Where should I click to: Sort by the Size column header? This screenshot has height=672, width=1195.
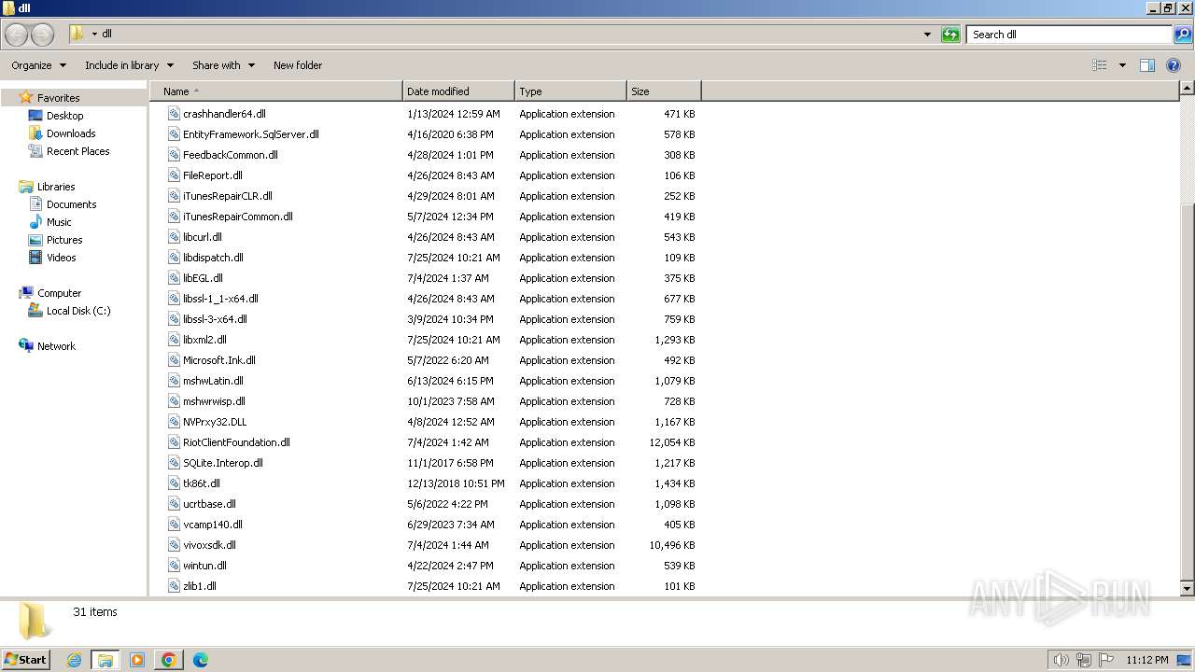point(664,91)
